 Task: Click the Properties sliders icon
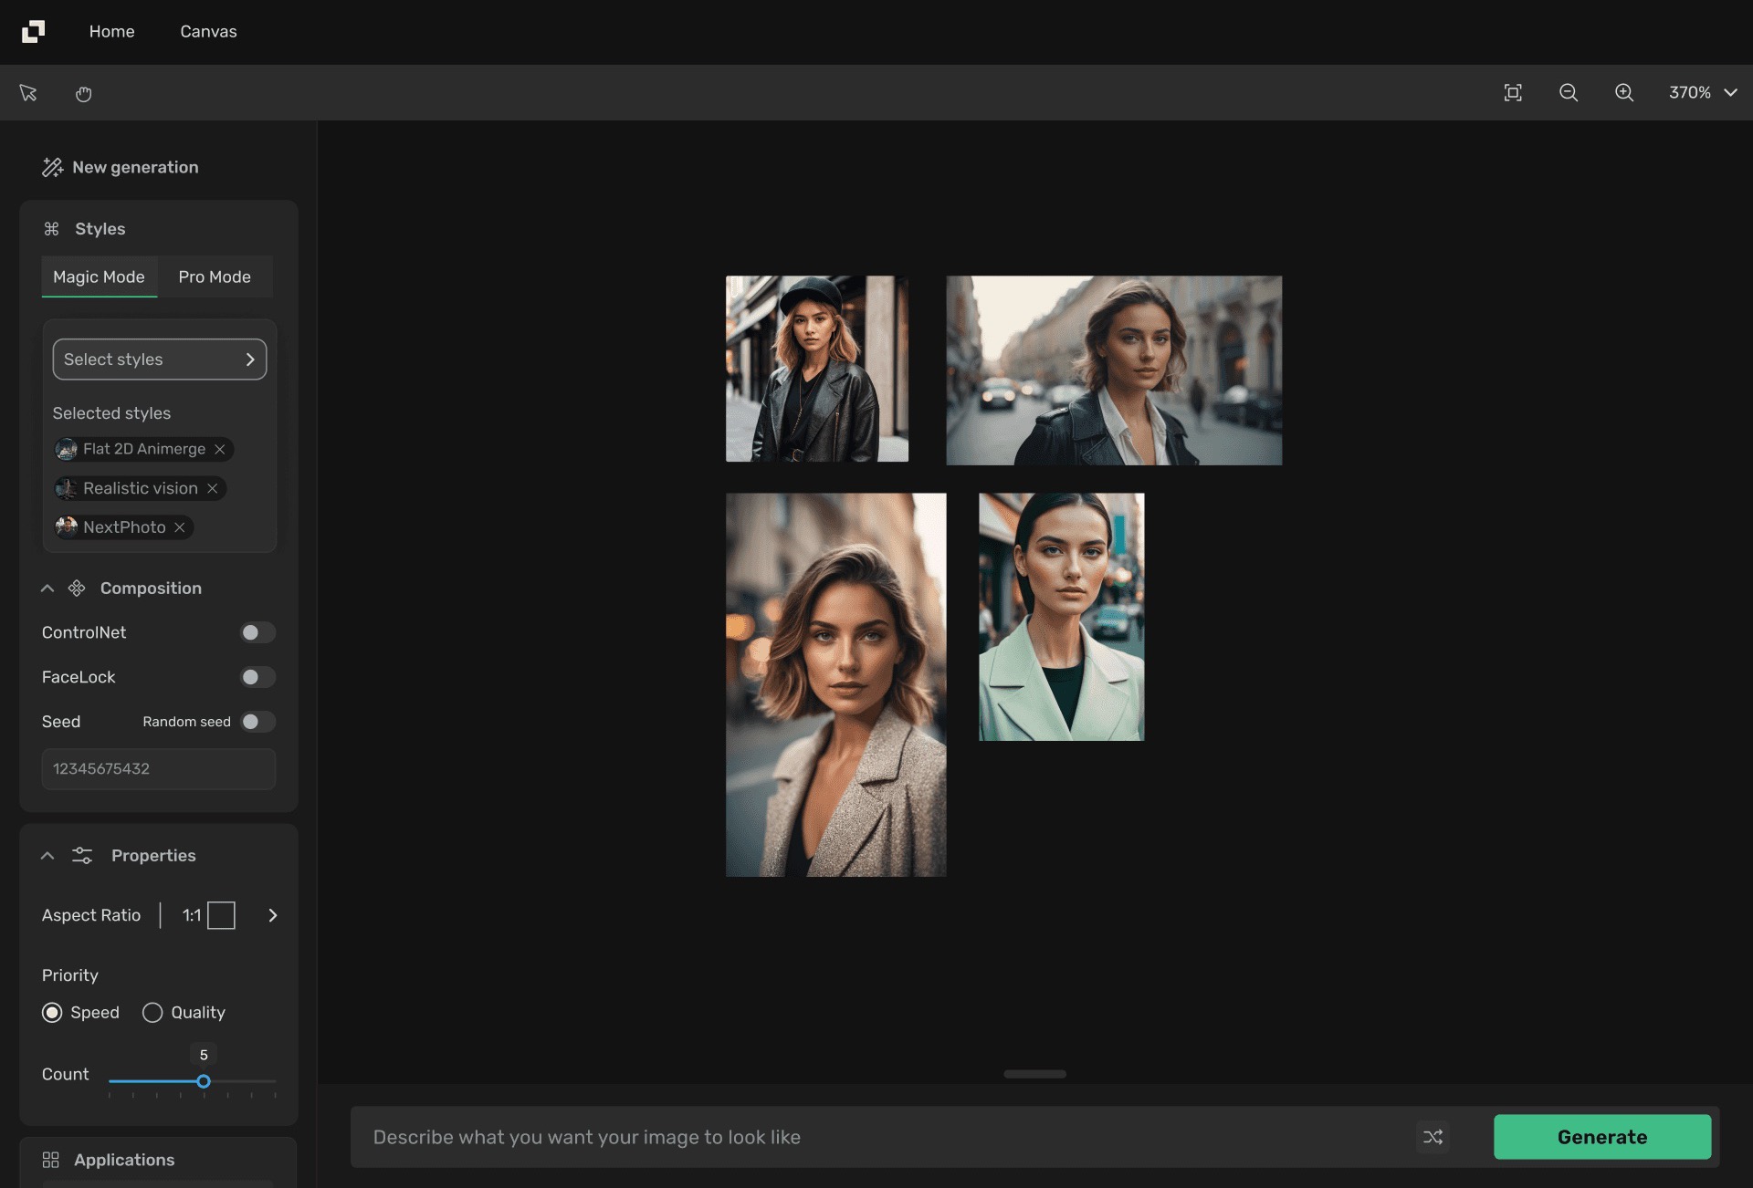pyautogui.click(x=82, y=856)
